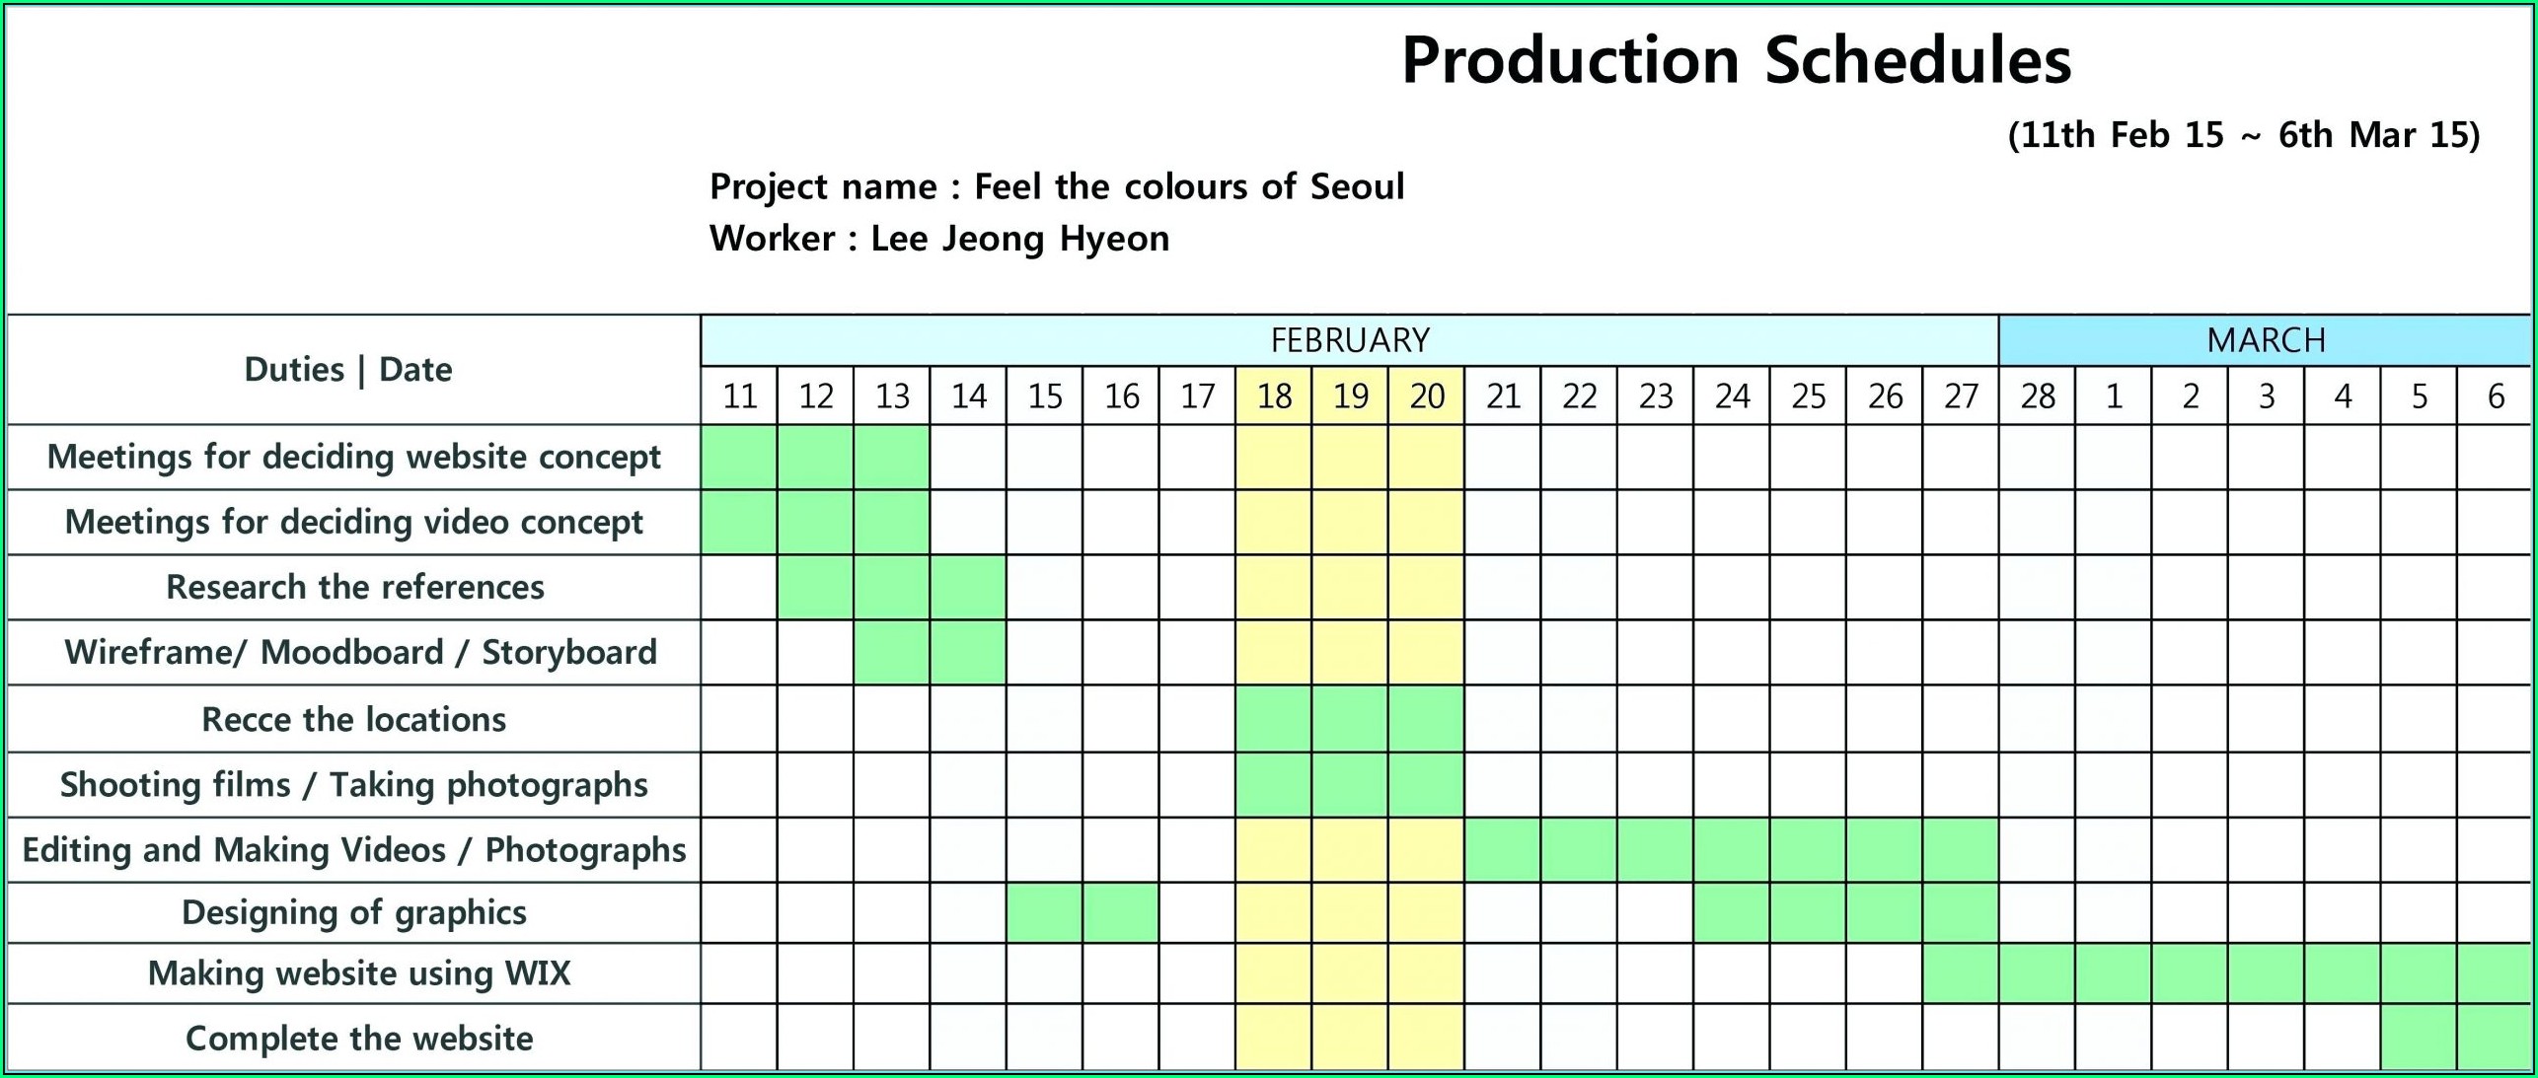Screen dimensions: 2538x1078
Task: Select the FEBRUARY month header
Action: pyautogui.click(x=1349, y=340)
